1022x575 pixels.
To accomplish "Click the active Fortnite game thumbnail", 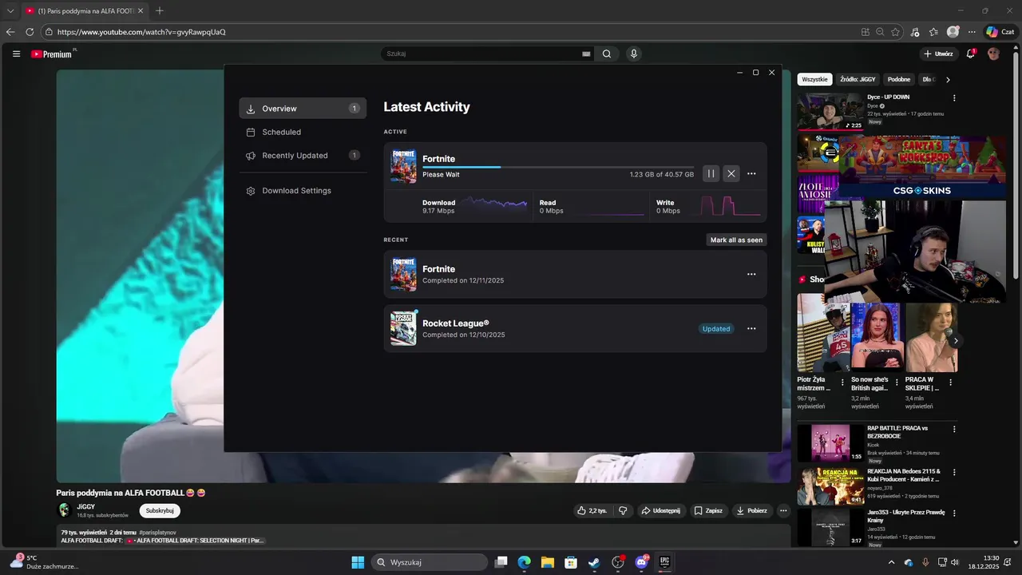I will (403, 166).
